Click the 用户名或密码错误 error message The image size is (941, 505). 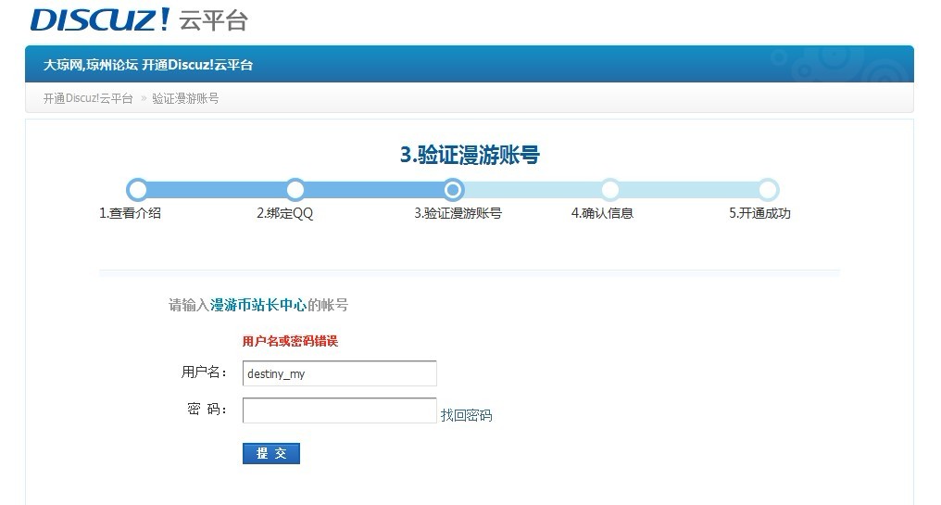(291, 342)
